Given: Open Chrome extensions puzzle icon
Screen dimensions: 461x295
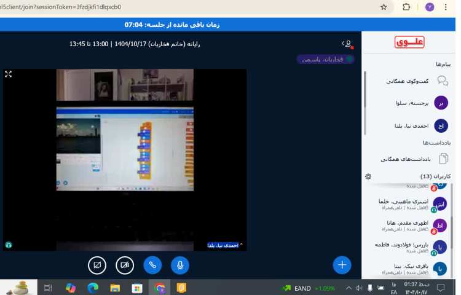Looking at the screenshot, I should [x=406, y=7].
